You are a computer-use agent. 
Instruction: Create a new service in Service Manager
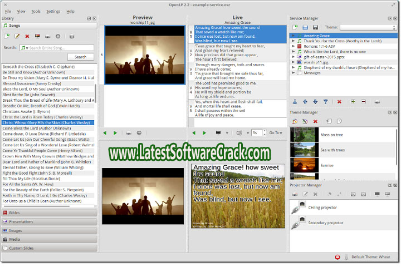(x=295, y=27)
